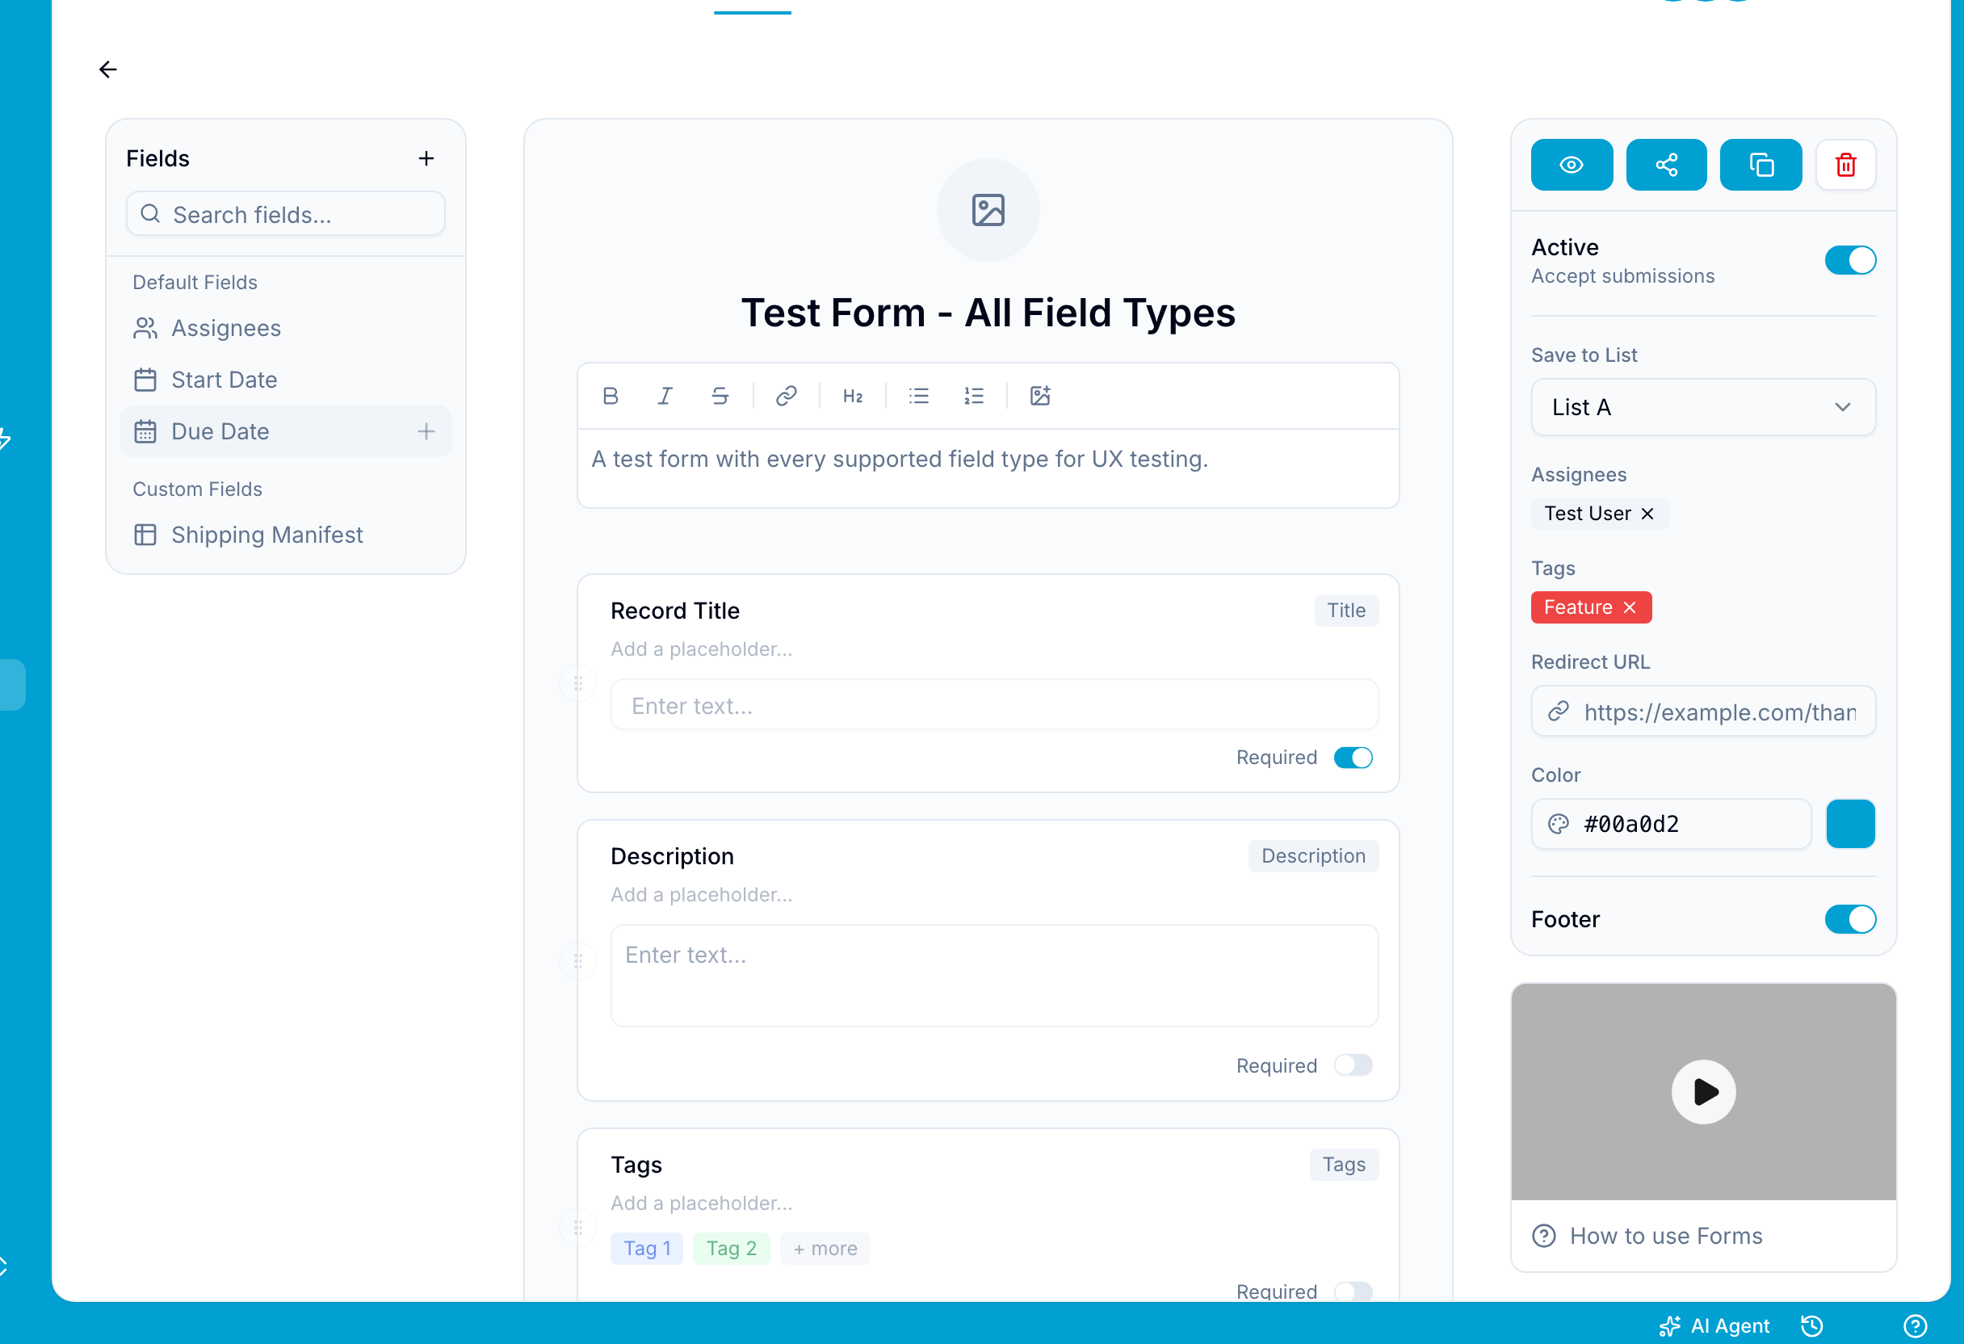This screenshot has width=1964, height=1344.
Task: Toggle italic formatting in description editor
Action: [x=665, y=396]
